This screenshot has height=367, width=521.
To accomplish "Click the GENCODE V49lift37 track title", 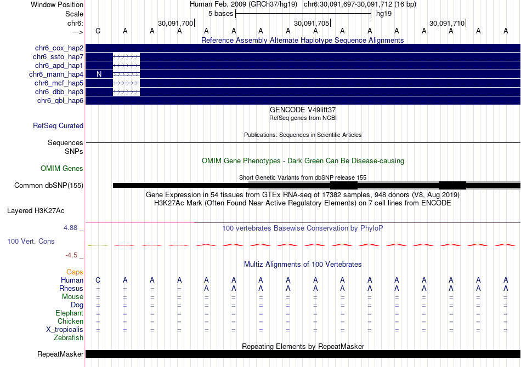I will click(303, 110).
